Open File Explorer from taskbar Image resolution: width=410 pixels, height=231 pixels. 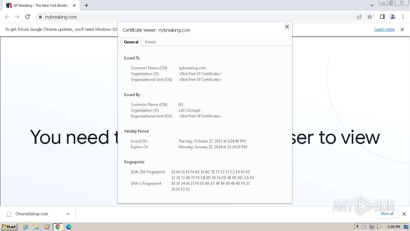36,227
